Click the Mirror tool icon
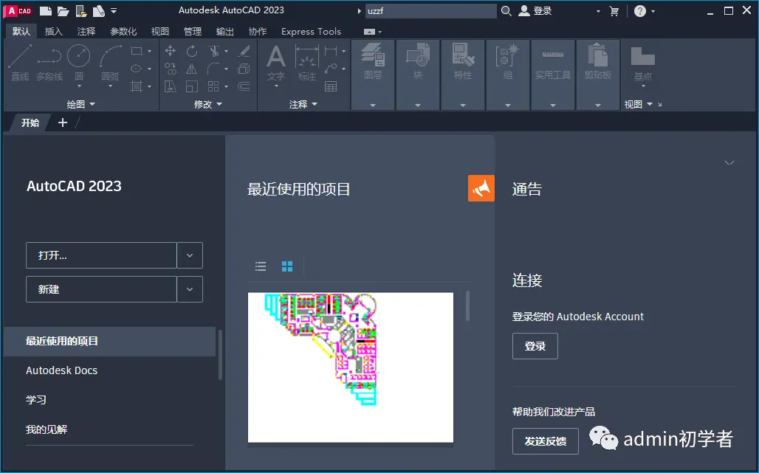This screenshot has height=473, width=759. click(192, 69)
